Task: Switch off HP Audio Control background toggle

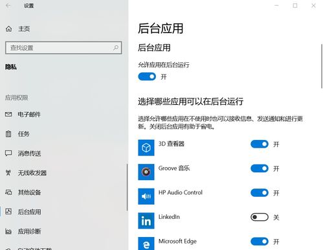Action: pyautogui.click(x=260, y=193)
